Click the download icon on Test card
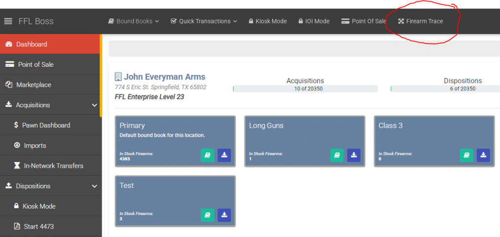500x237 pixels. [x=224, y=215]
